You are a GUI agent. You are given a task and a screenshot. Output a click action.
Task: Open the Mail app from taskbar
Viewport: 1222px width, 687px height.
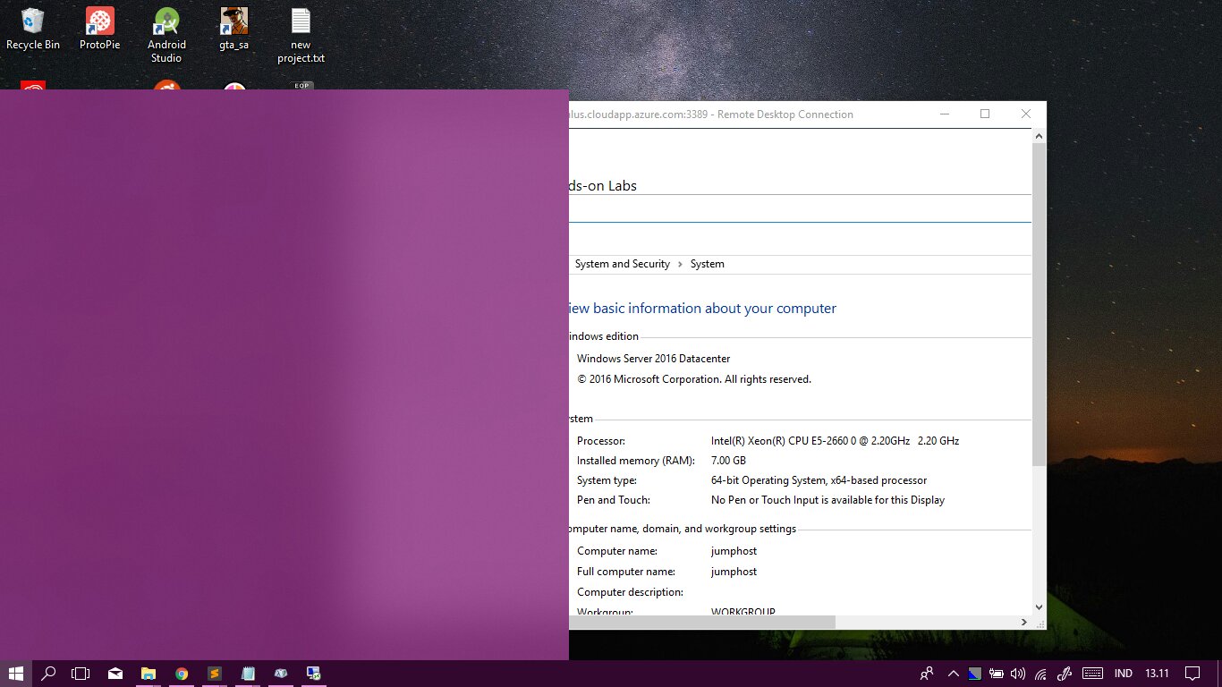pos(115,674)
